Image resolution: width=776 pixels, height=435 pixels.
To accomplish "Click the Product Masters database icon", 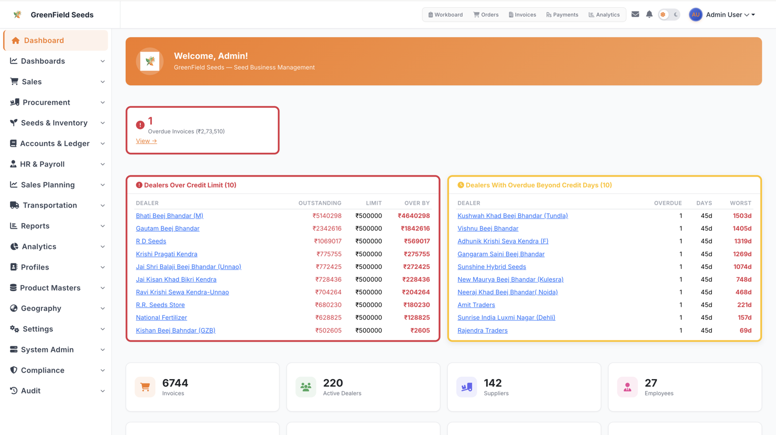I will coord(13,287).
